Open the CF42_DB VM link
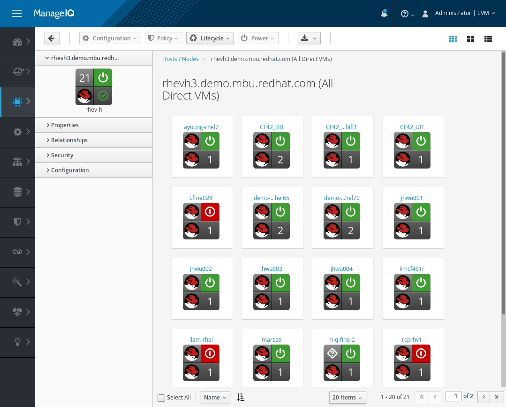 [272, 127]
